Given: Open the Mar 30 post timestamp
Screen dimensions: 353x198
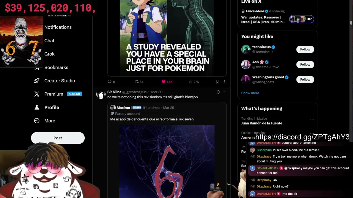Looking at the screenshot, I should 157,92.
